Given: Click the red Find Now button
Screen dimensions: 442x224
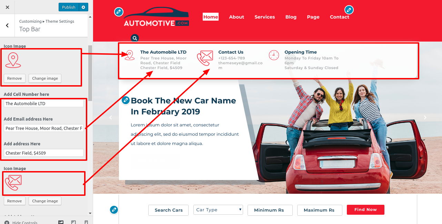Looking at the screenshot, I should (365, 210).
